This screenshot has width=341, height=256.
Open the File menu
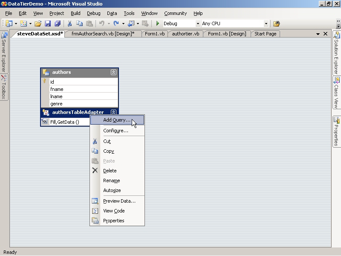(x=9, y=13)
